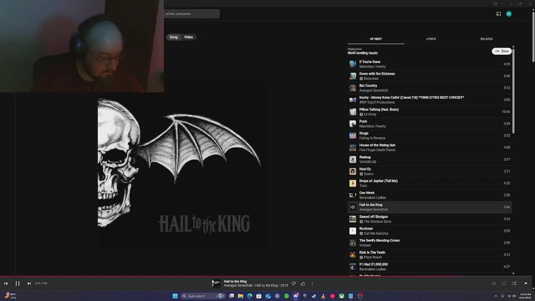Switch to Video mode

click(x=189, y=37)
